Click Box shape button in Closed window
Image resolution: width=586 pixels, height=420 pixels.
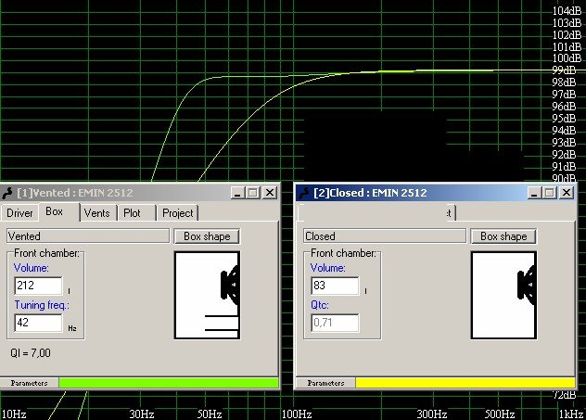point(503,236)
